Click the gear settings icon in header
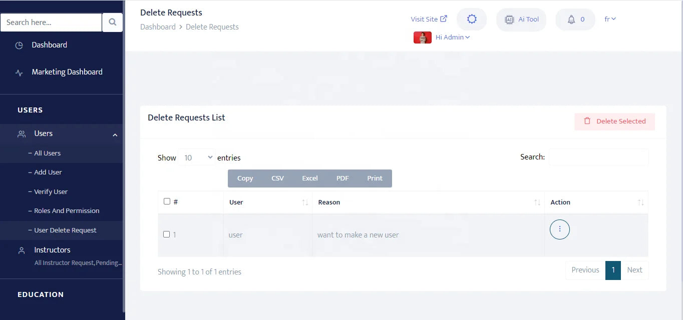This screenshot has width=683, height=320. tap(472, 19)
